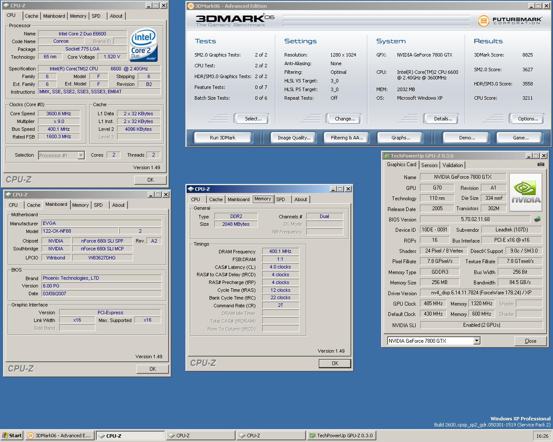553x442 pixels.
Task: Click the GPU Clock 485 MHz value
Action: point(433,303)
